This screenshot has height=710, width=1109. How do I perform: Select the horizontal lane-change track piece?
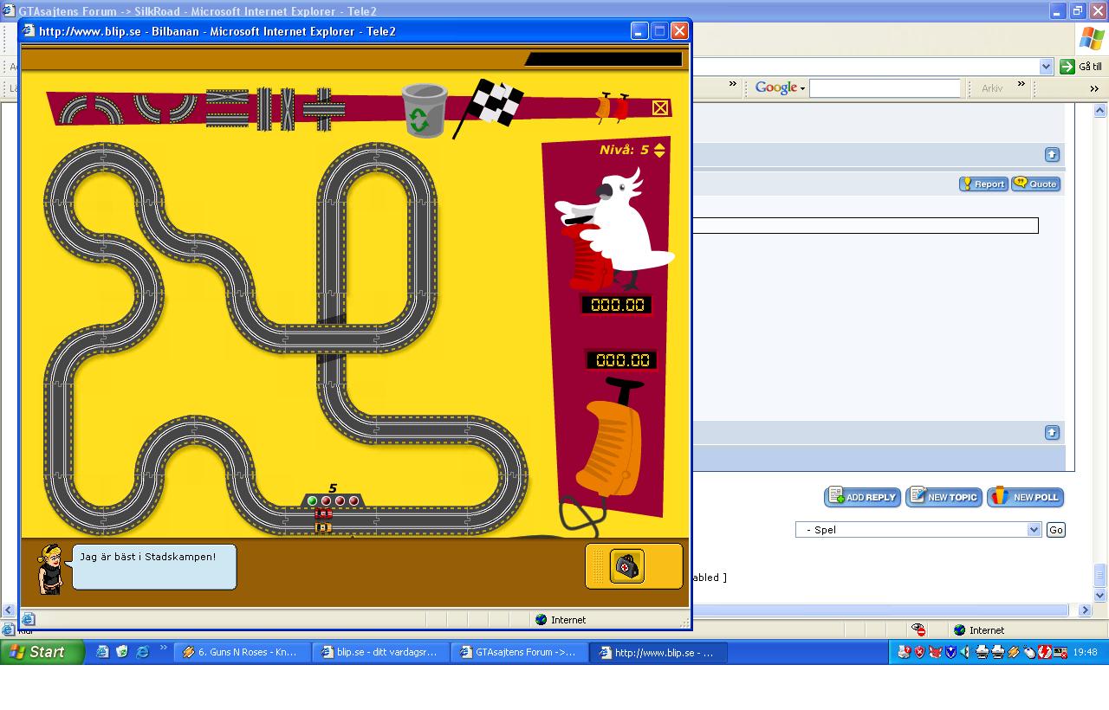point(227,98)
